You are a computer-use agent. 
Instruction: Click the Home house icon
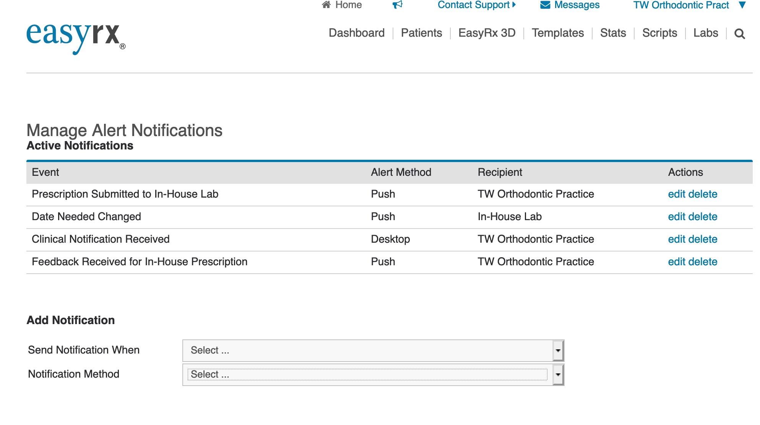326,5
